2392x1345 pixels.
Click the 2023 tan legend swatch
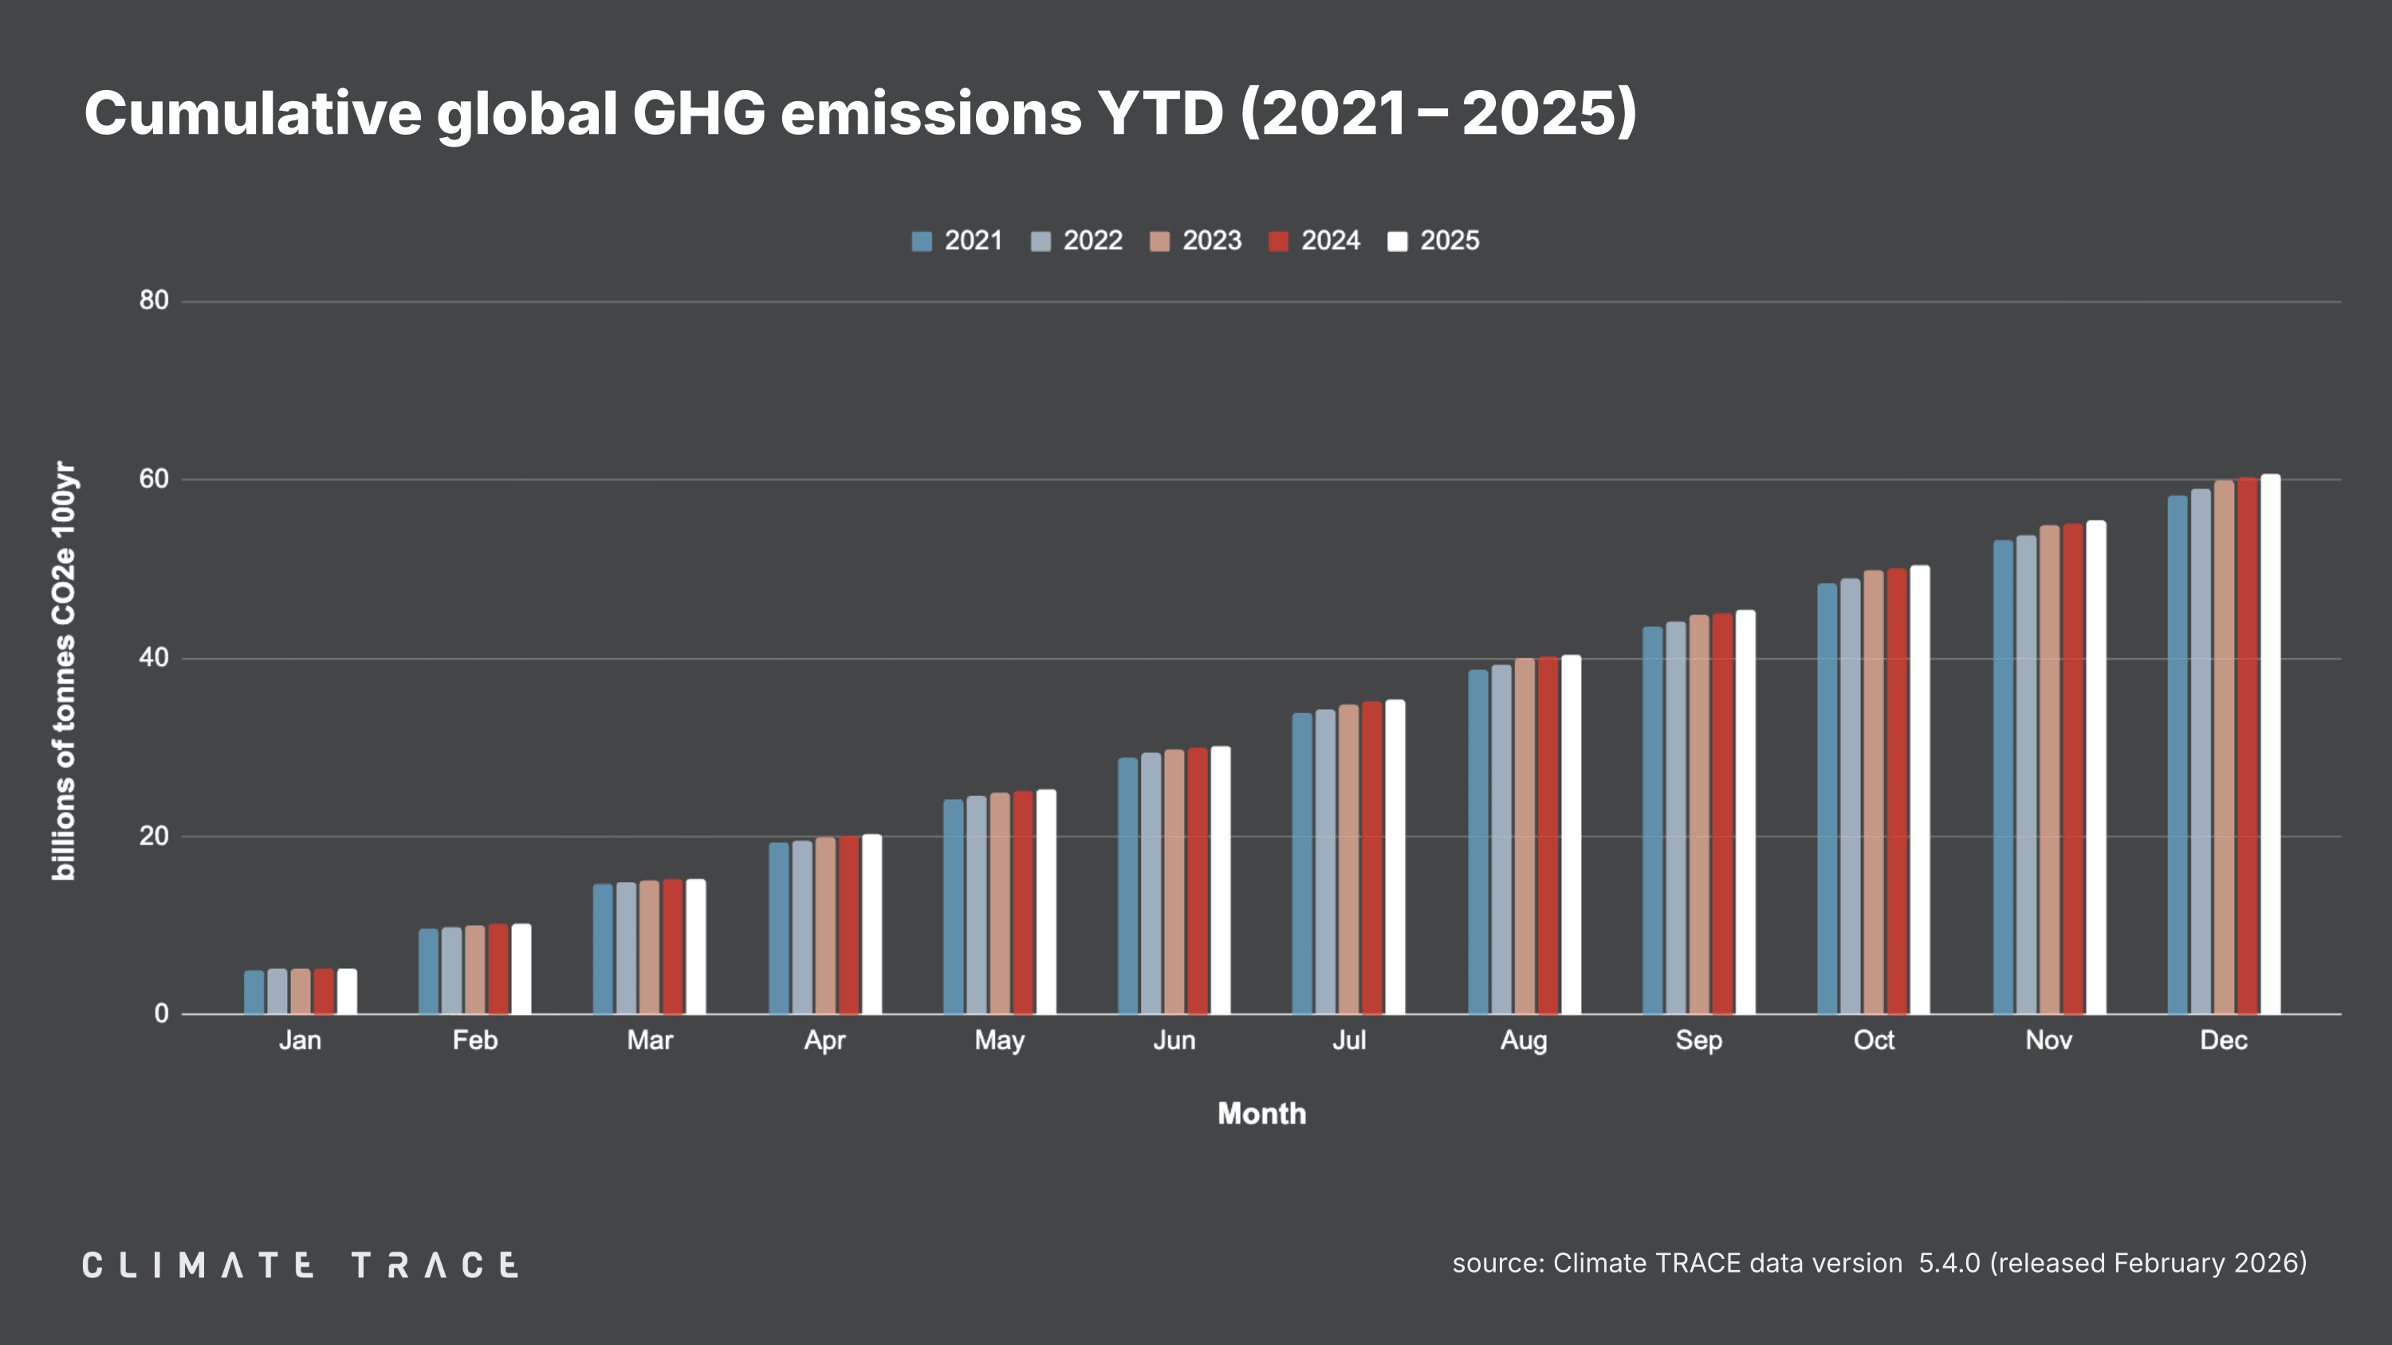1159,241
